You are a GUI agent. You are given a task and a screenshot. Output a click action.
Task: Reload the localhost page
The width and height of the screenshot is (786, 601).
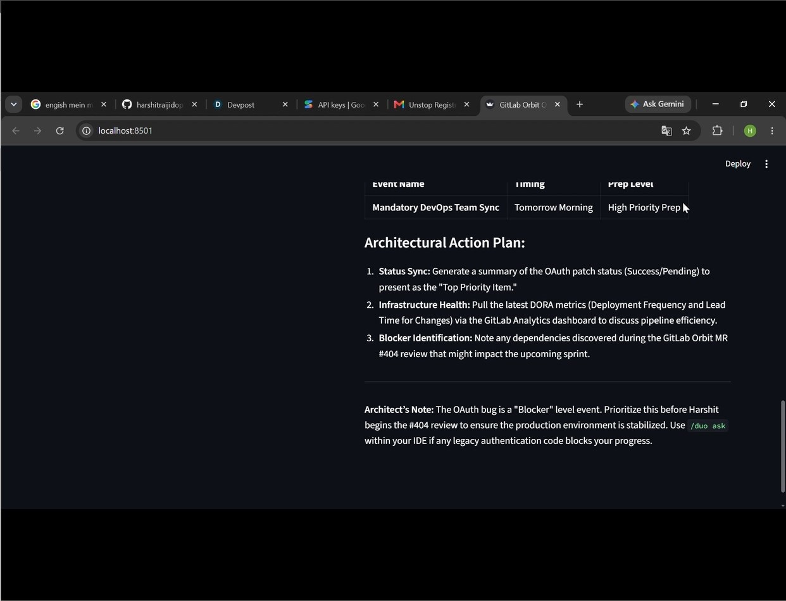pos(59,131)
